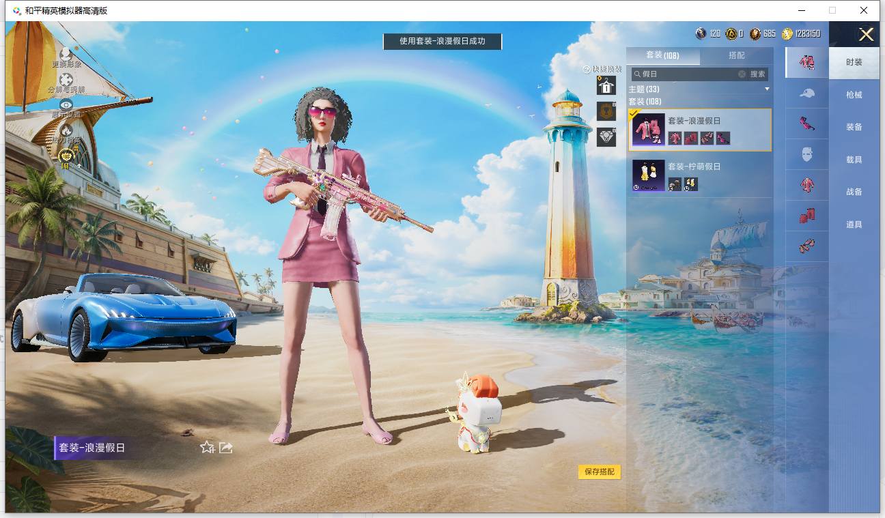Open the 时装 fashion menu

pyautogui.click(x=854, y=62)
